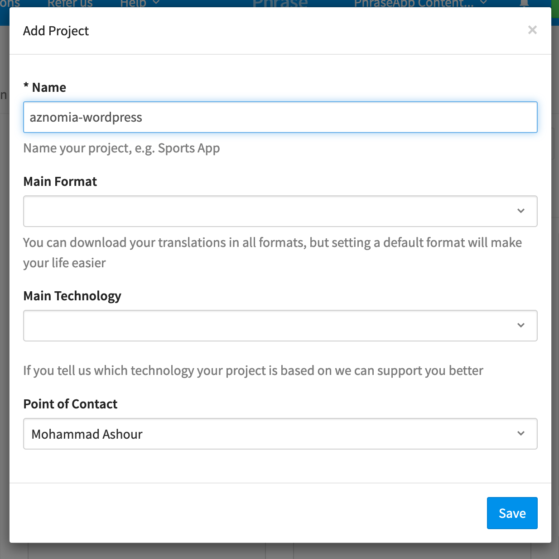Click the chevron on the Main Format field
559x559 pixels.
[x=521, y=211]
